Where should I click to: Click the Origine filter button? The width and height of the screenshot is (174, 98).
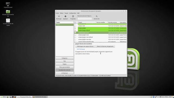65,64
